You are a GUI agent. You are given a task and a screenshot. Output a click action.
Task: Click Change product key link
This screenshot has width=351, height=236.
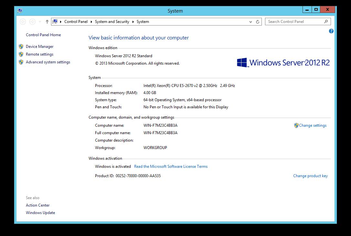click(x=310, y=176)
